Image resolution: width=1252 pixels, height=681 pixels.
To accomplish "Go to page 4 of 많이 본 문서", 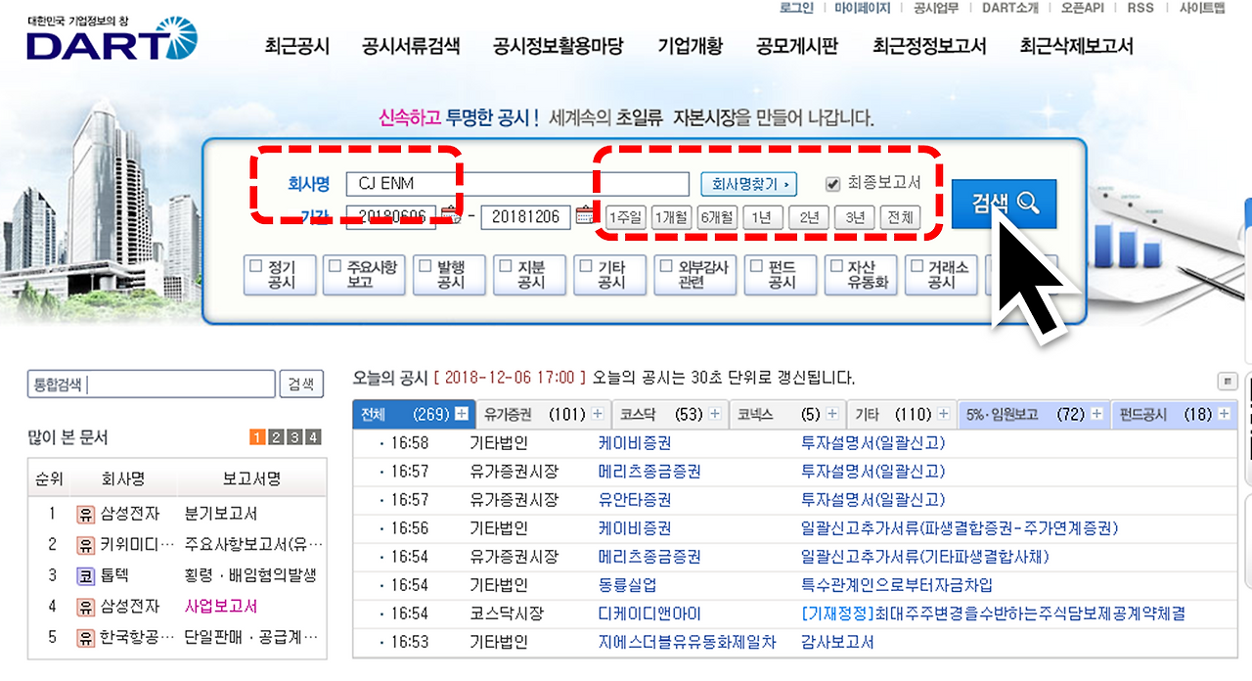I will pos(313,437).
